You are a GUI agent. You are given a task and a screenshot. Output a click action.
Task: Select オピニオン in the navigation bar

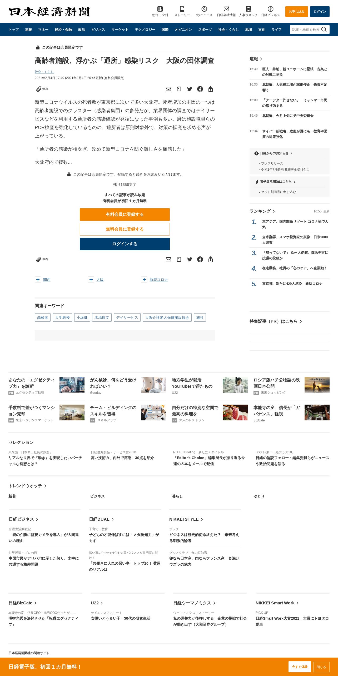(x=183, y=30)
